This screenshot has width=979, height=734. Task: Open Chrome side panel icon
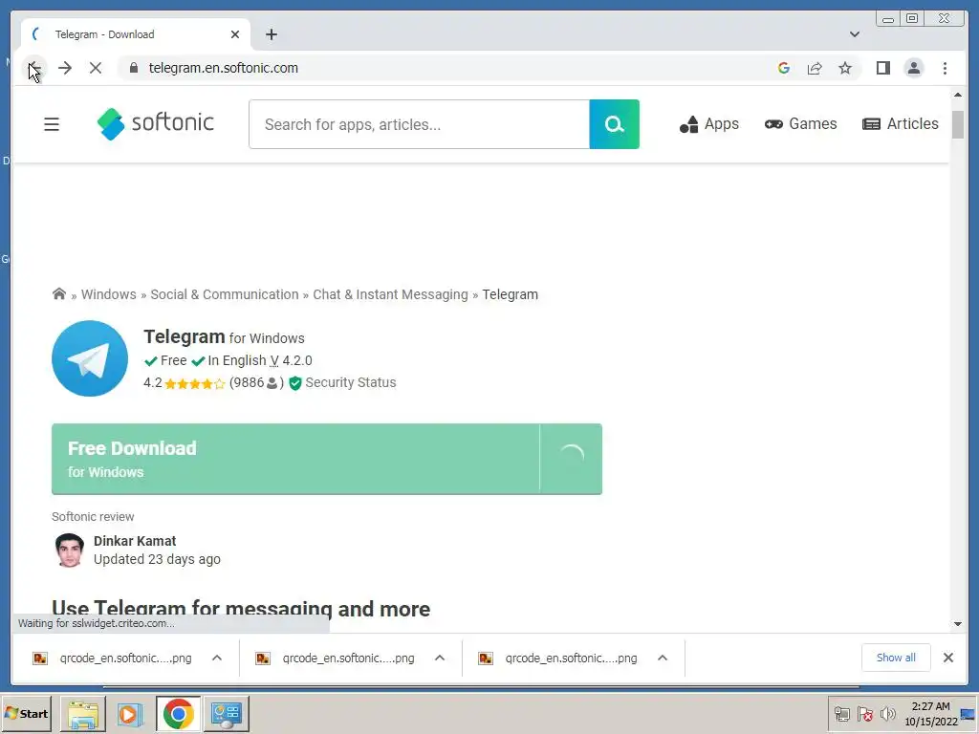882,68
